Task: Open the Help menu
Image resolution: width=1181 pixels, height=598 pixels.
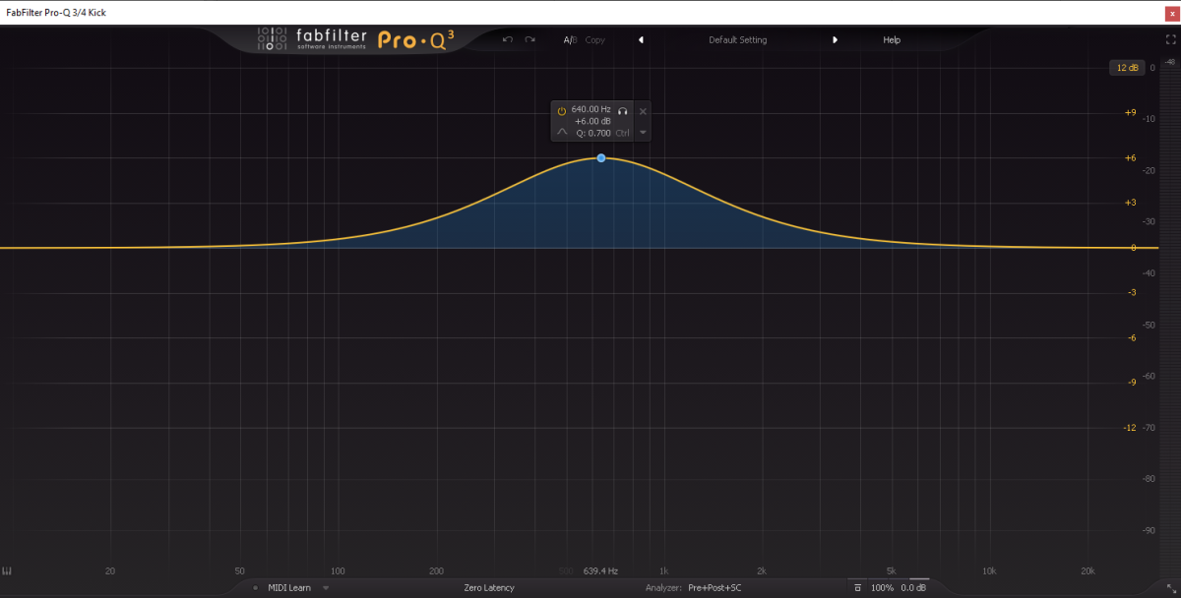Action: 892,40
